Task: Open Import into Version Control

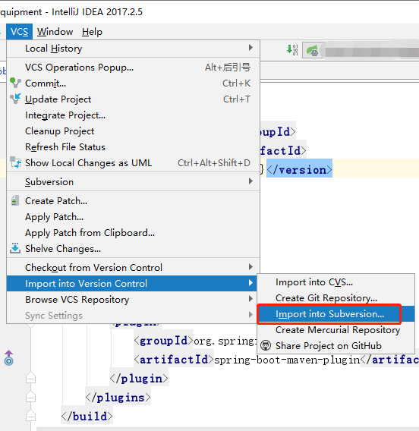Action: [131, 284]
